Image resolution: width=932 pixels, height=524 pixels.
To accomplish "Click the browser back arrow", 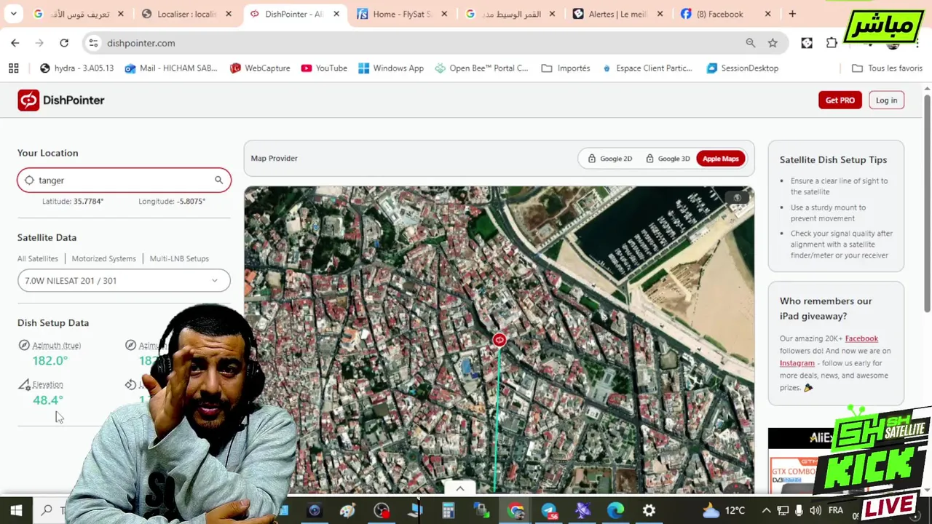I will [x=15, y=43].
